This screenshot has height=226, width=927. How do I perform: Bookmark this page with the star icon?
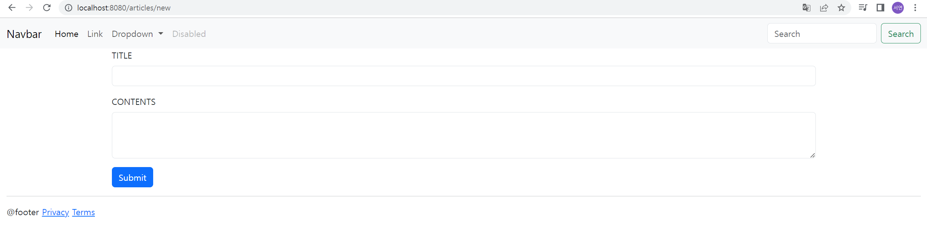click(841, 8)
